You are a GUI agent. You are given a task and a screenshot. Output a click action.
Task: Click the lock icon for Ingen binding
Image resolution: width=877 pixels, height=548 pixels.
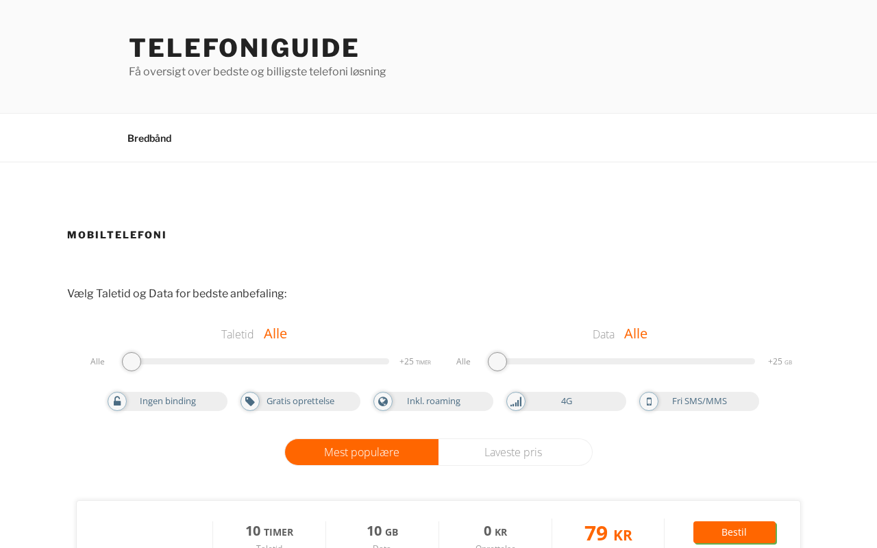click(x=117, y=401)
